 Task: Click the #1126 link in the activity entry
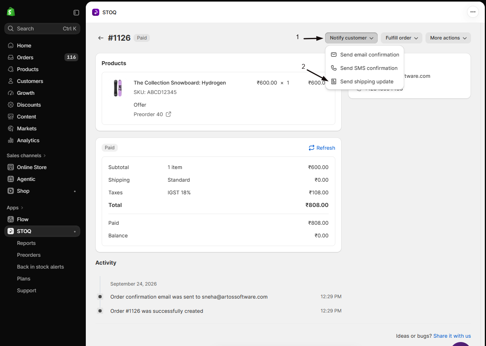(133, 311)
